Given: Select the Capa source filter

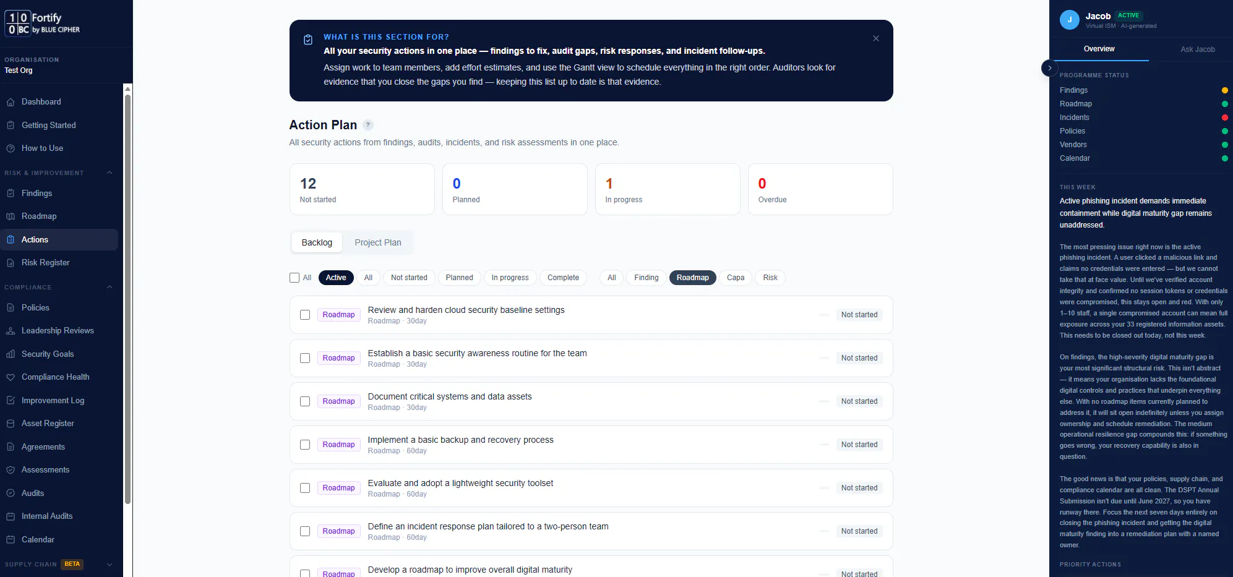Looking at the screenshot, I should pos(736,278).
